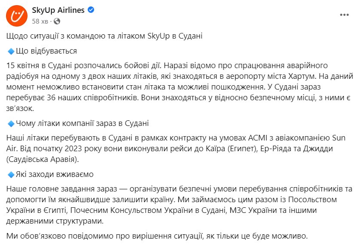Click the blue diamond beside "Що відбувається"
The width and height of the screenshot is (361, 245).
point(11,51)
